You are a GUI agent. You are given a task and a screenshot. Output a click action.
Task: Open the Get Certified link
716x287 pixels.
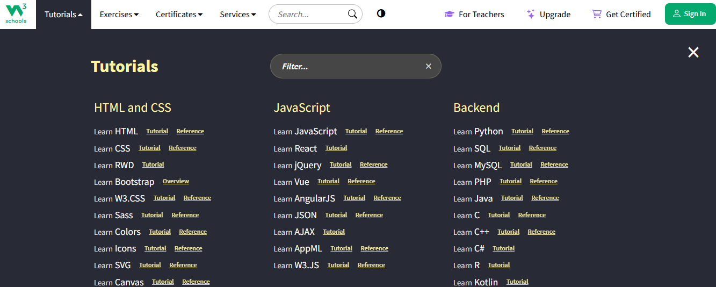click(x=621, y=15)
